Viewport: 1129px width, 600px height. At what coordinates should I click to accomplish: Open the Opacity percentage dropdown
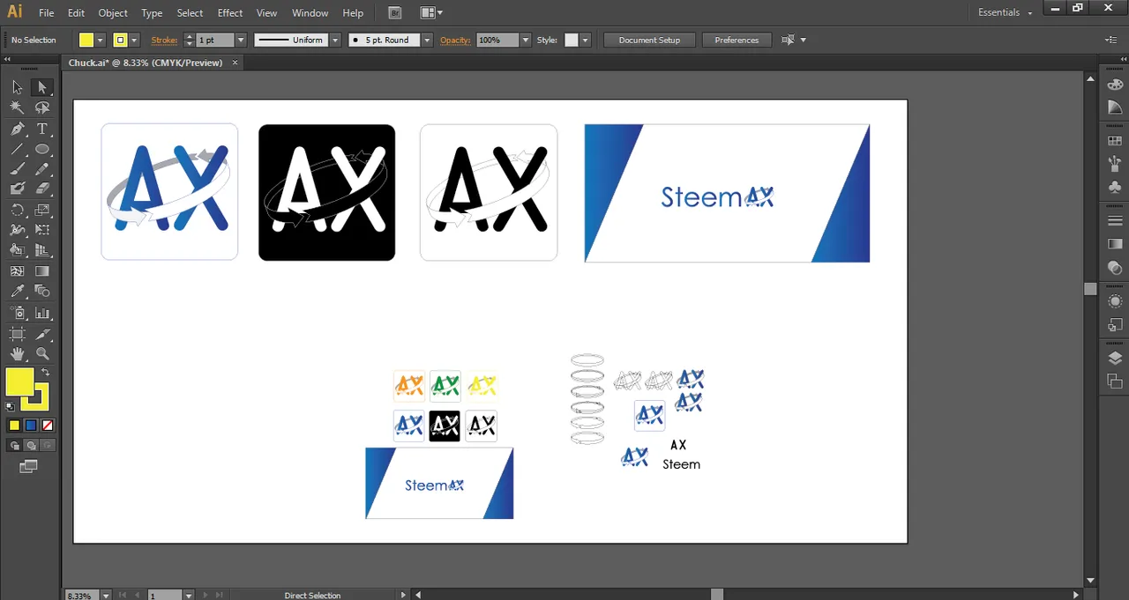(526, 40)
